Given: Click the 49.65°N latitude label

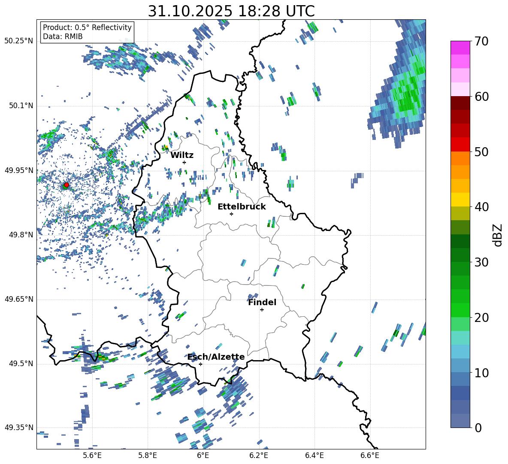Looking at the screenshot, I should 19,299.
